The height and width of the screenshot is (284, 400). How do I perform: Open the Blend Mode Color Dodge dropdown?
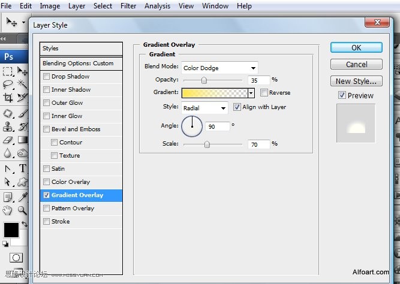219,68
